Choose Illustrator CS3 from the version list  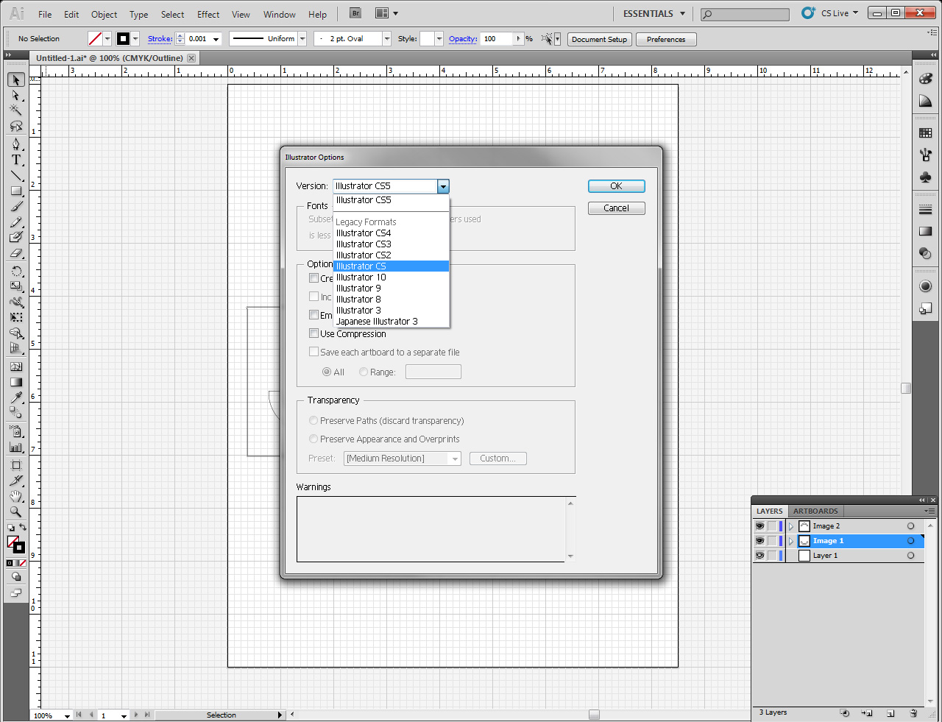(391, 244)
